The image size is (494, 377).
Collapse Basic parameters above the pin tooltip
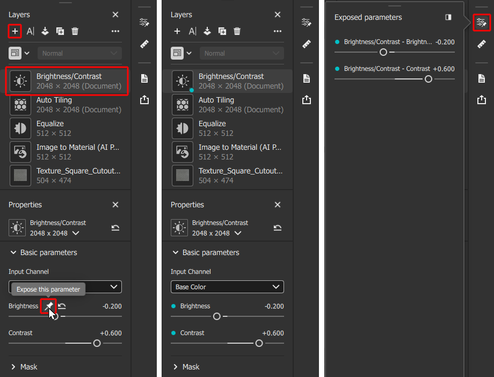[x=43, y=252]
